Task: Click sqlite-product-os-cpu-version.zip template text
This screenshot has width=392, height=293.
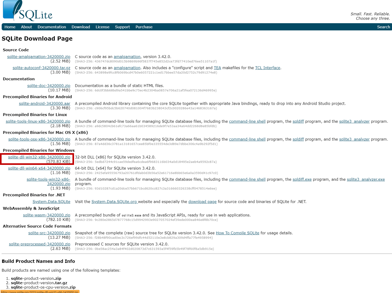Action: point(43,287)
